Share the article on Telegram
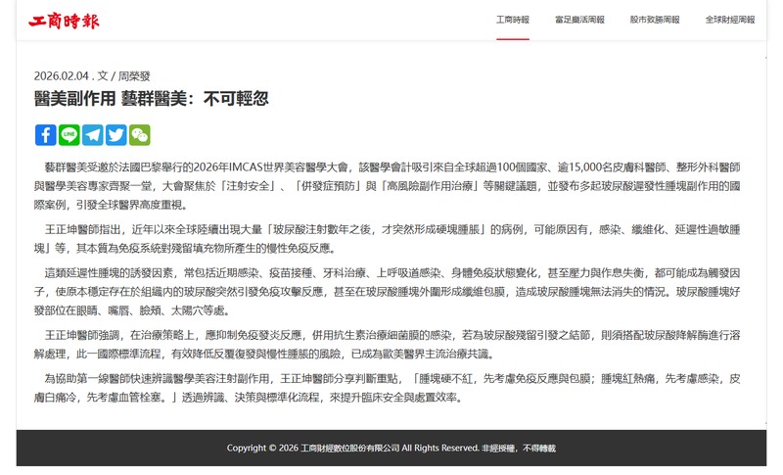This screenshot has height=475, width=783. [x=92, y=135]
